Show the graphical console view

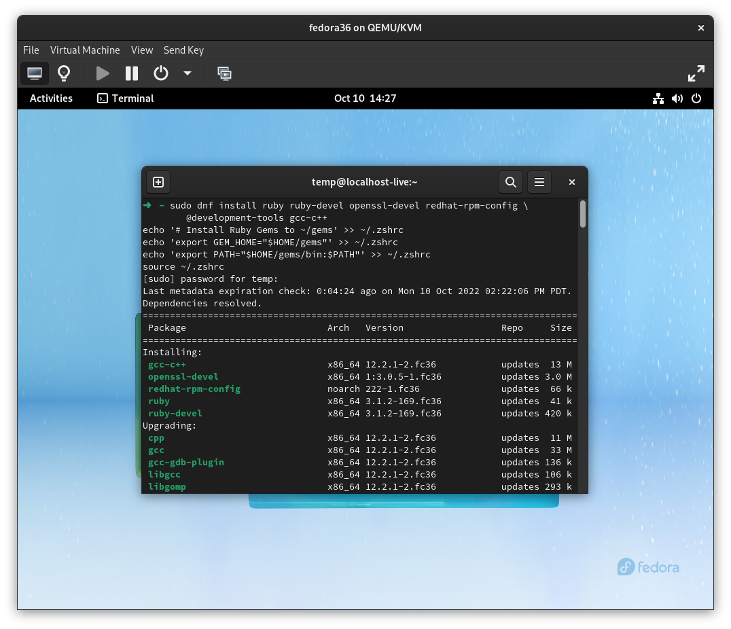click(35, 73)
